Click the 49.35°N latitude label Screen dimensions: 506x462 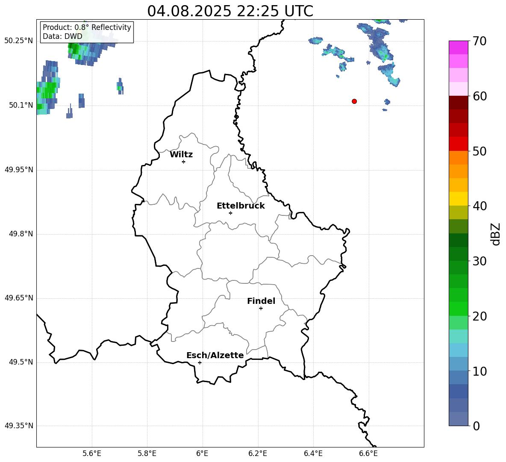click(19, 426)
